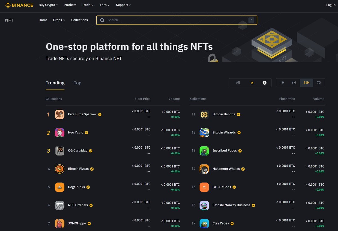Select the 7D time range
Viewport: 338px width, 231px height.
(319, 83)
